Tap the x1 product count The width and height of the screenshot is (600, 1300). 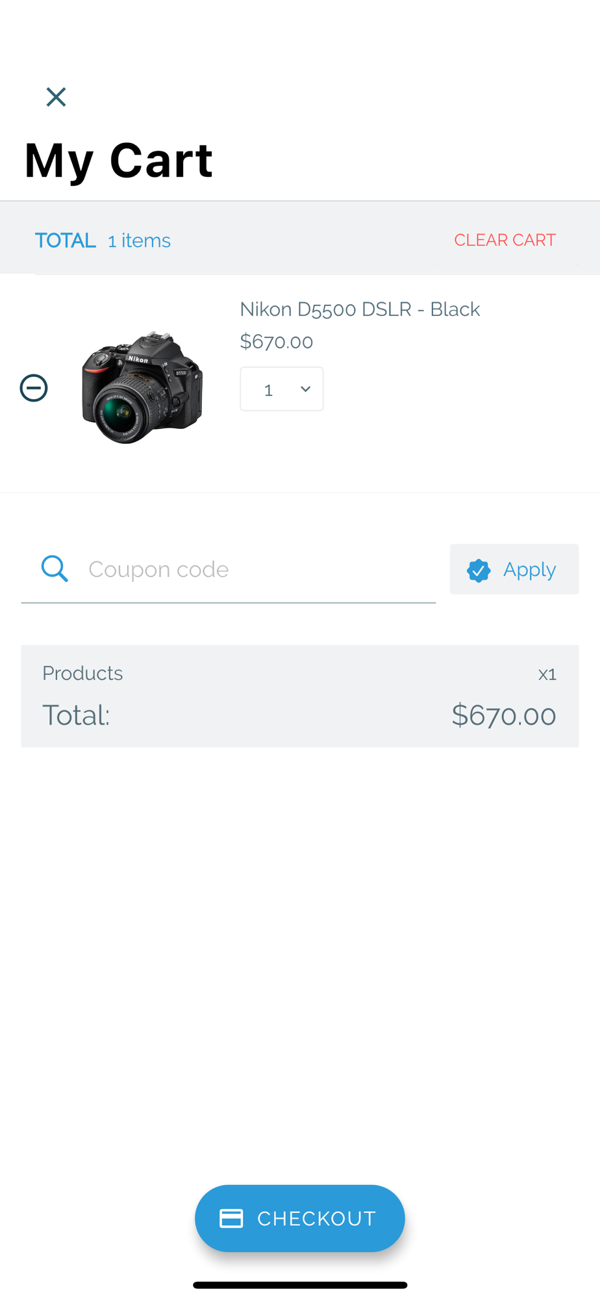tap(547, 674)
